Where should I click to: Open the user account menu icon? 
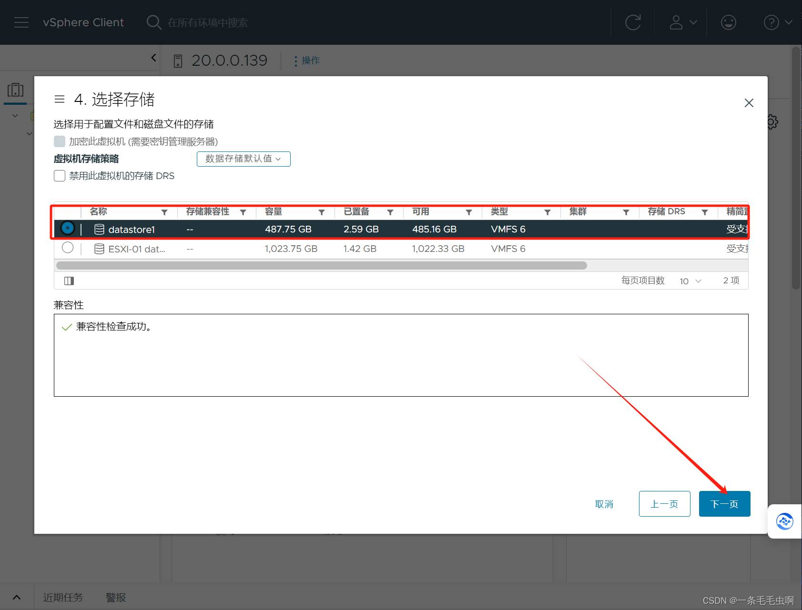click(x=682, y=22)
